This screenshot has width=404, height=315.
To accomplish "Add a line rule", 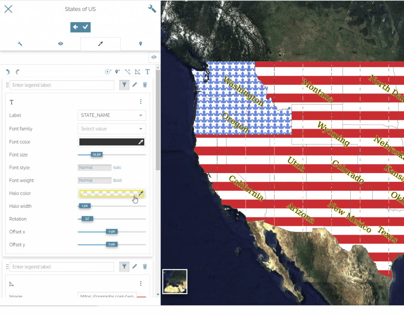I will tap(127, 72).
